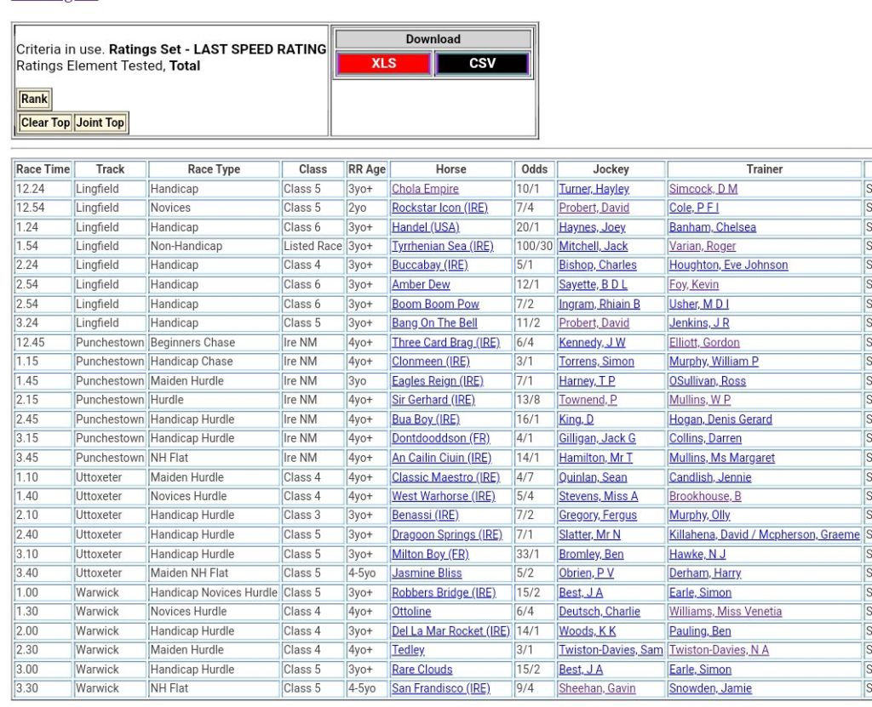The width and height of the screenshot is (872, 707).
Task: Click the red XLS download button
Action: 383,64
